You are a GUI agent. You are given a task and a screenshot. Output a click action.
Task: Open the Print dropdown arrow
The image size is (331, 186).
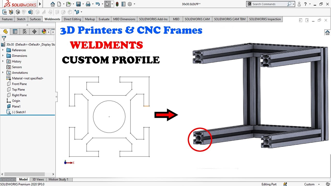click(93, 4)
